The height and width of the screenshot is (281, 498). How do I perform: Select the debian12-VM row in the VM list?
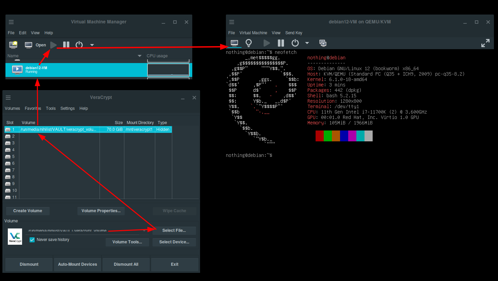click(99, 70)
